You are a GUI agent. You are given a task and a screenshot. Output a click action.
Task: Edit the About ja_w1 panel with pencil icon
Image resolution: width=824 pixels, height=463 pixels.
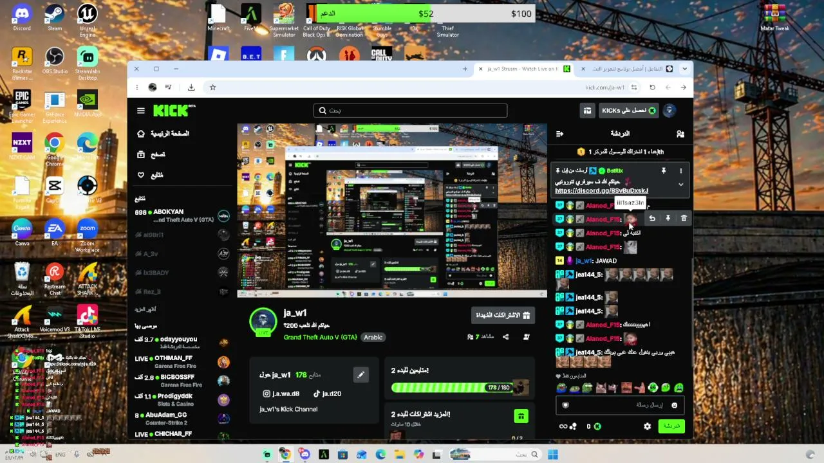(x=360, y=375)
